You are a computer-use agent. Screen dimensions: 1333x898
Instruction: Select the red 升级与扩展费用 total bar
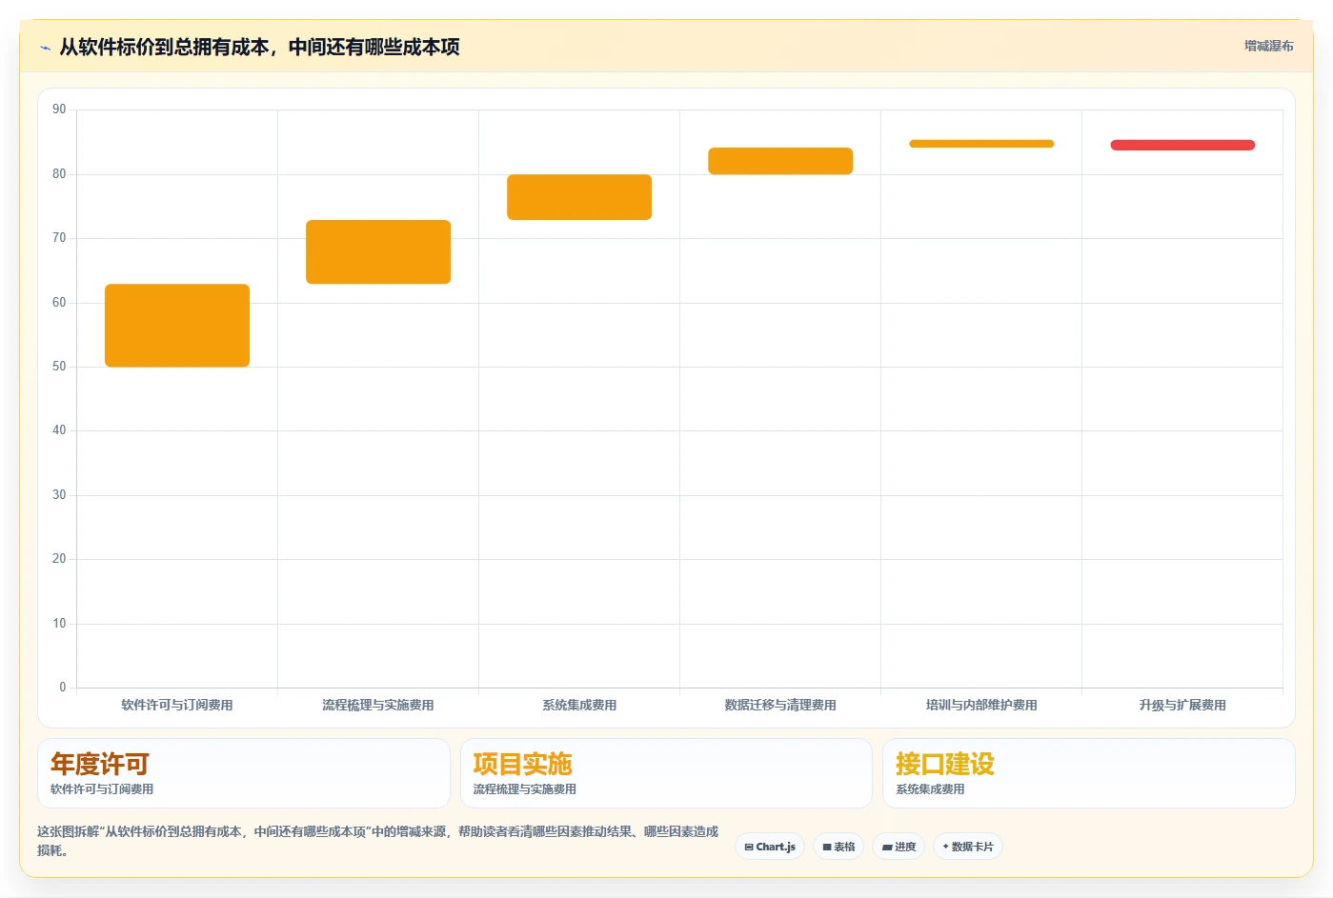(1182, 145)
